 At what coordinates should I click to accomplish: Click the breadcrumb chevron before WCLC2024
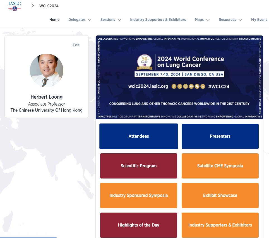33,6
